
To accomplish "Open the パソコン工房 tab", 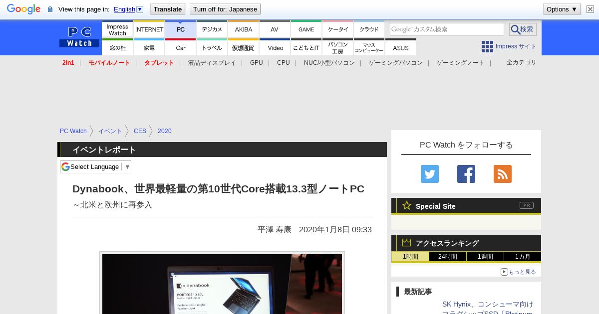I will click(x=338, y=47).
